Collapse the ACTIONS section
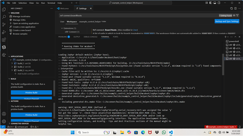Screen dimensions: 243x136 [9, 101]
